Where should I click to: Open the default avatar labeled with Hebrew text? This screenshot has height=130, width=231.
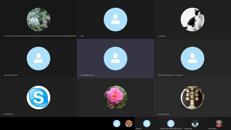(171, 123)
